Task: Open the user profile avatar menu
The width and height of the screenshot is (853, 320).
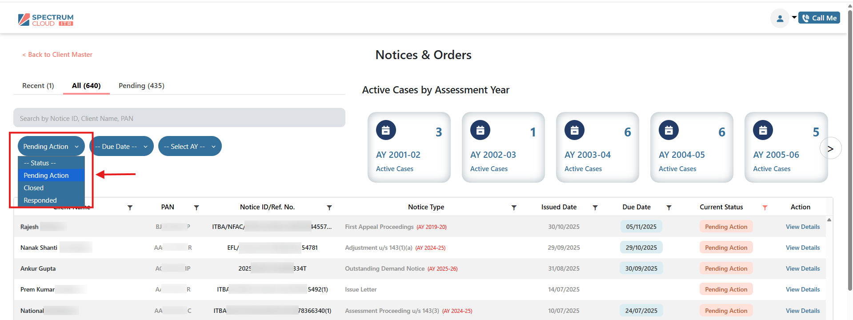Action: pyautogui.click(x=780, y=19)
